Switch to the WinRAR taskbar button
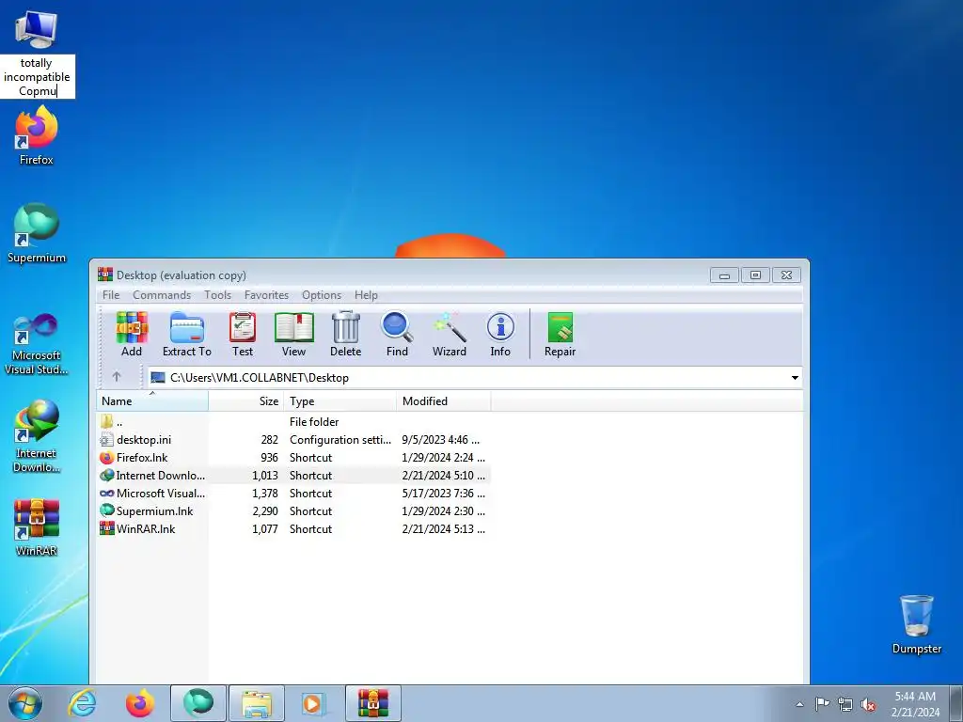Image resolution: width=963 pixels, height=722 pixels. pyautogui.click(x=373, y=703)
